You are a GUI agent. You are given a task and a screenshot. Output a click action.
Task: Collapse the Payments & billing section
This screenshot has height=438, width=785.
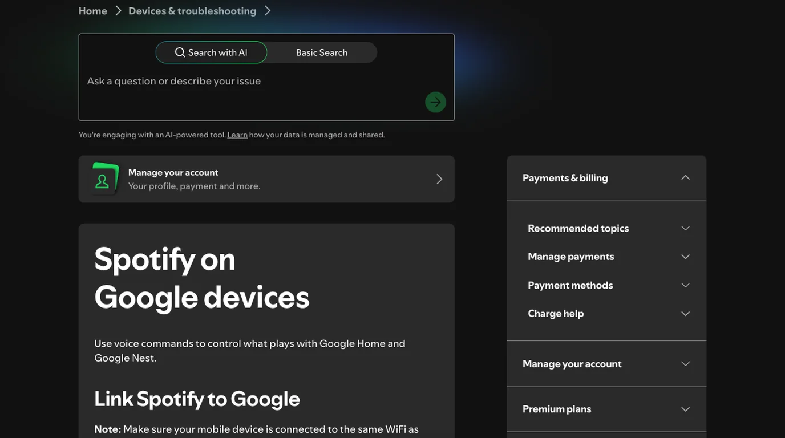pos(606,178)
